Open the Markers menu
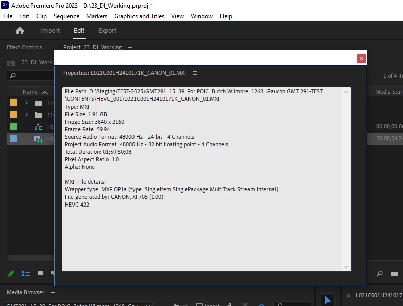The image size is (403, 306). pos(97,16)
